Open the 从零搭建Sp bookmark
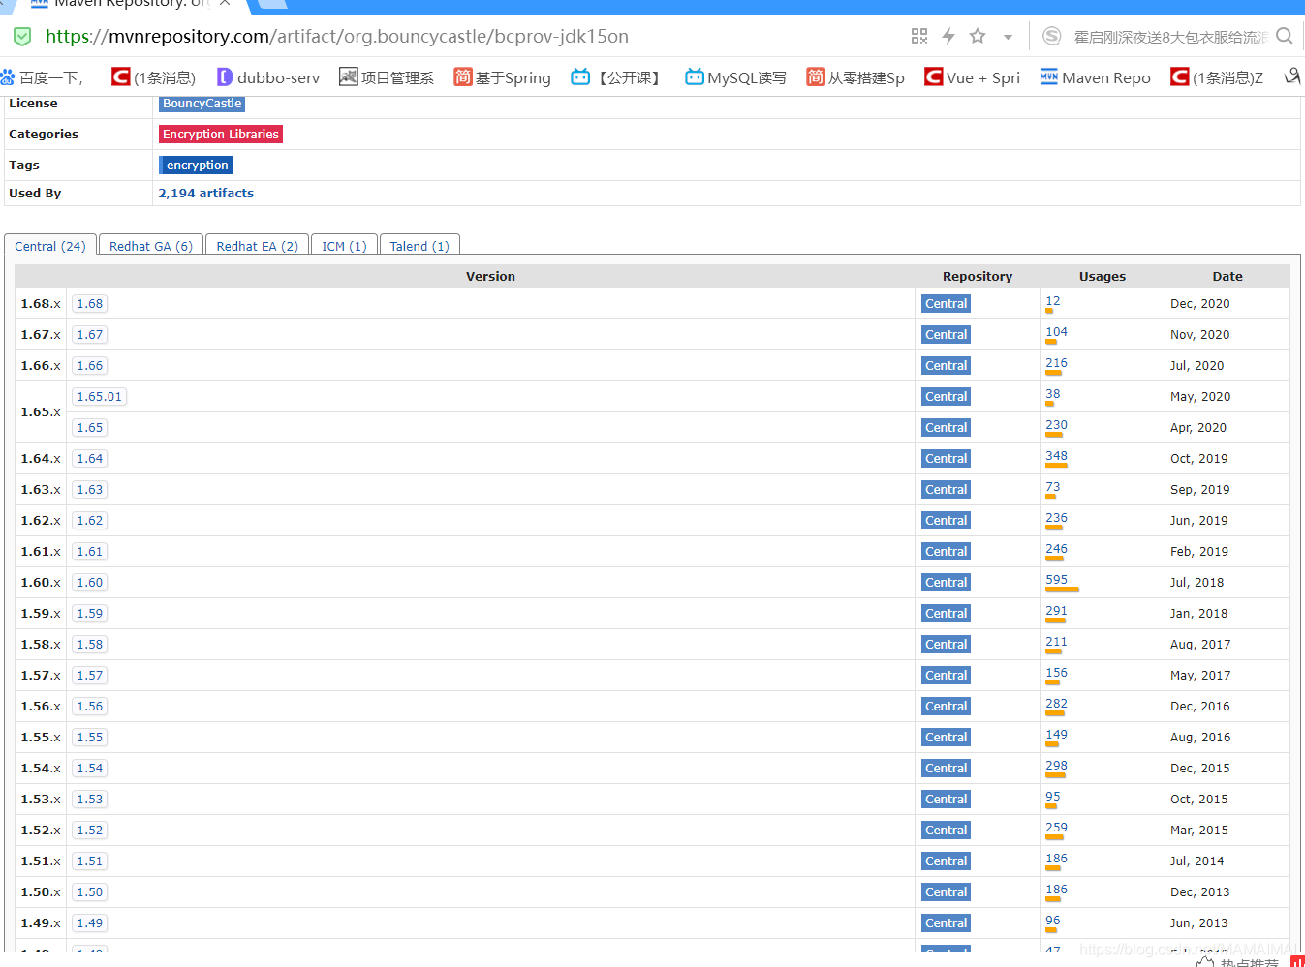Viewport: 1305px width, 967px height. pos(855,77)
